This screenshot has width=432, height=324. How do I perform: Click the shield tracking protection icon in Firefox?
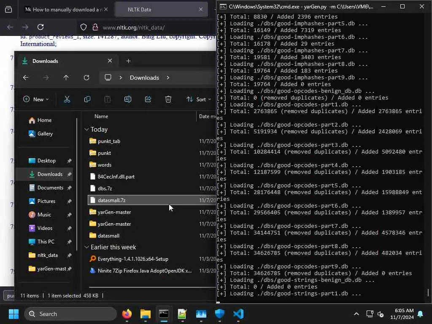(x=84, y=27)
